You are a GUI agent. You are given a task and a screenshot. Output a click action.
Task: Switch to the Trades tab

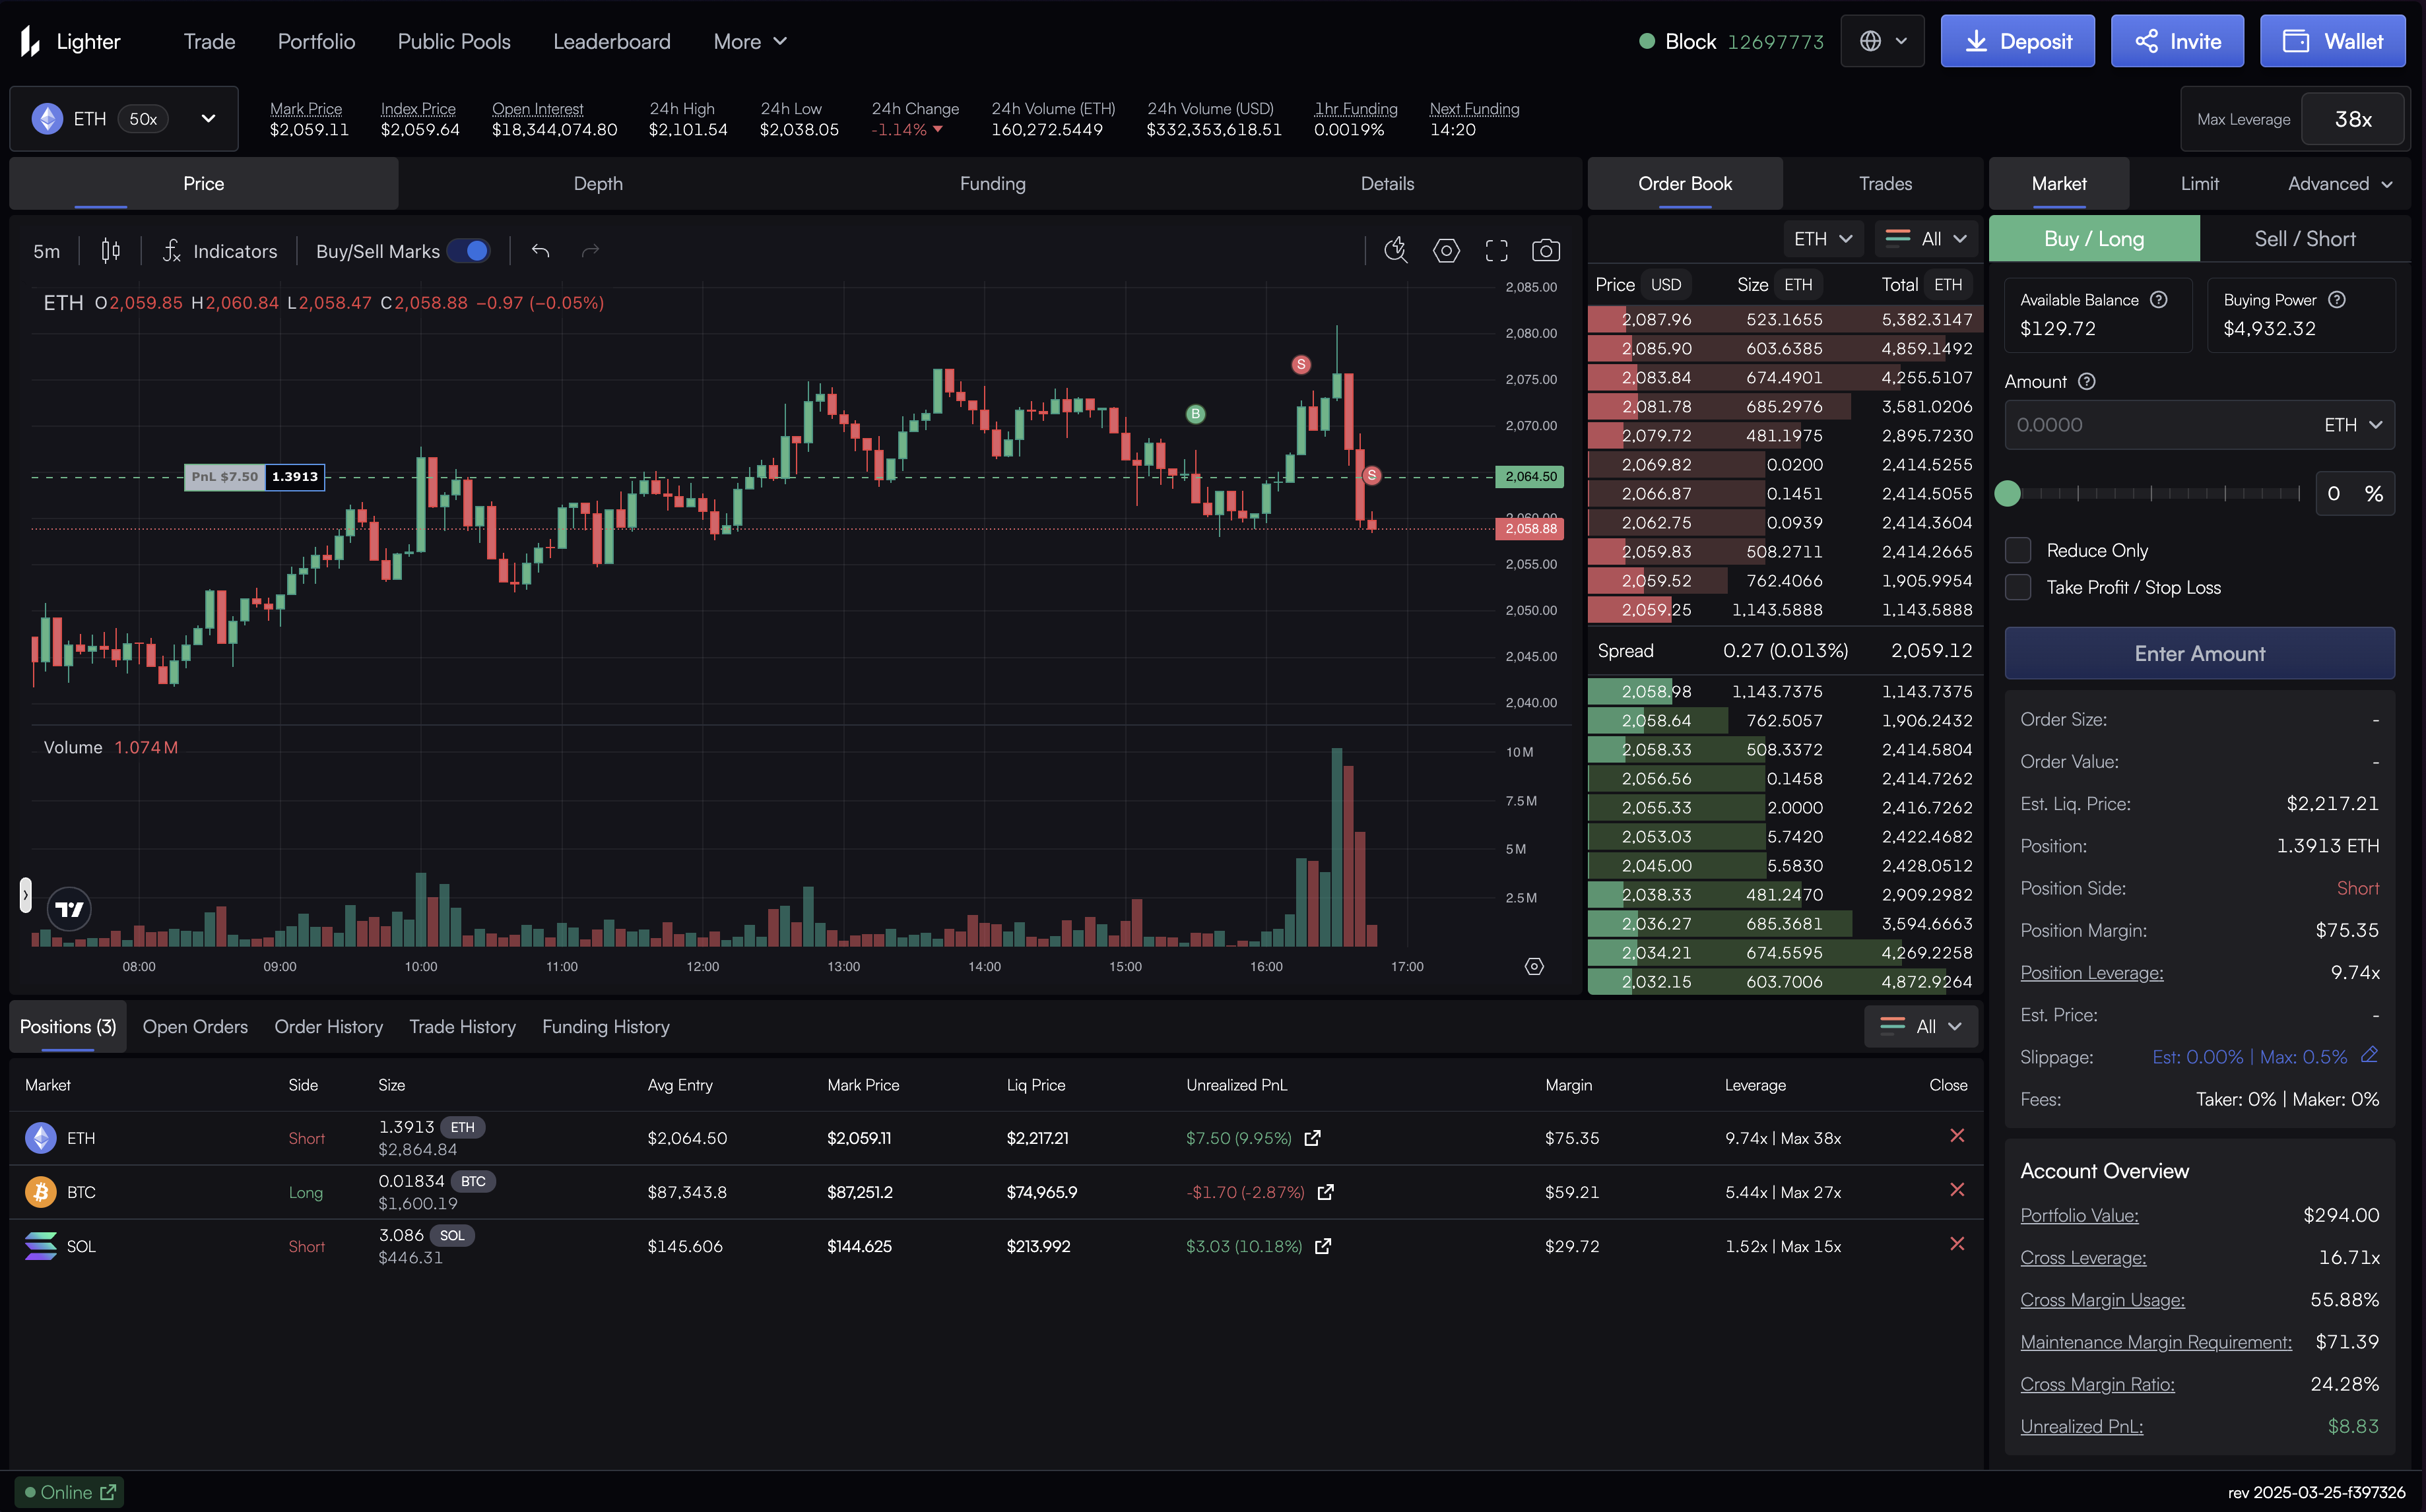pos(1885,183)
